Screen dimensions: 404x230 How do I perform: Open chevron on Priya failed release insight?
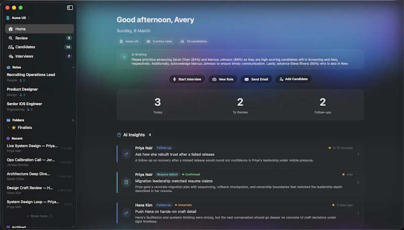(358, 154)
